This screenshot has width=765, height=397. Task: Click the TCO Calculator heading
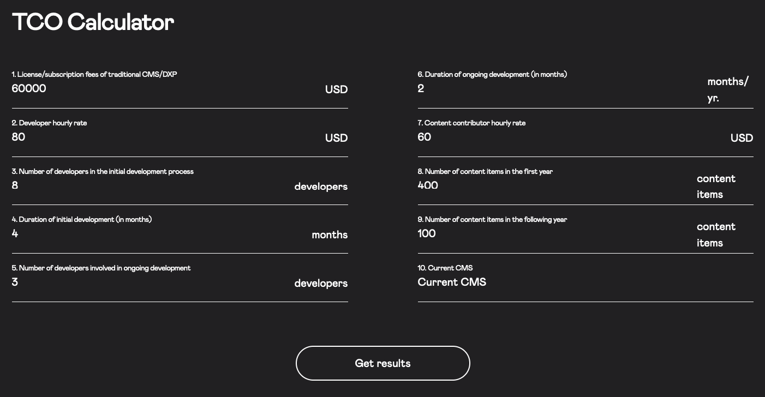click(x=93, y=22)
